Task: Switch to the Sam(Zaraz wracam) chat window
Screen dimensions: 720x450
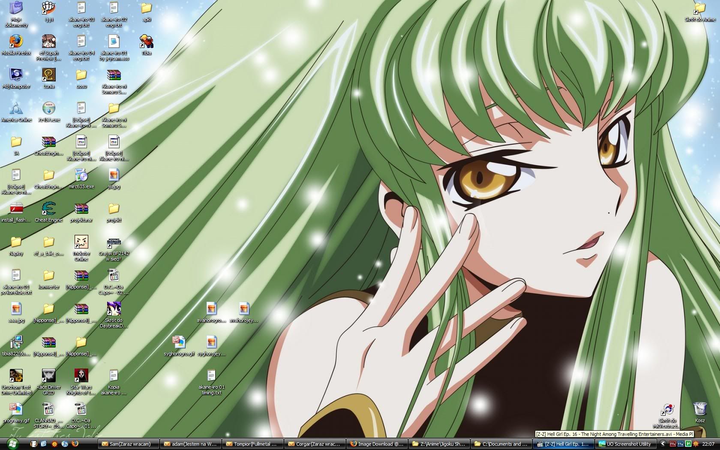Action: pos(129,444)
